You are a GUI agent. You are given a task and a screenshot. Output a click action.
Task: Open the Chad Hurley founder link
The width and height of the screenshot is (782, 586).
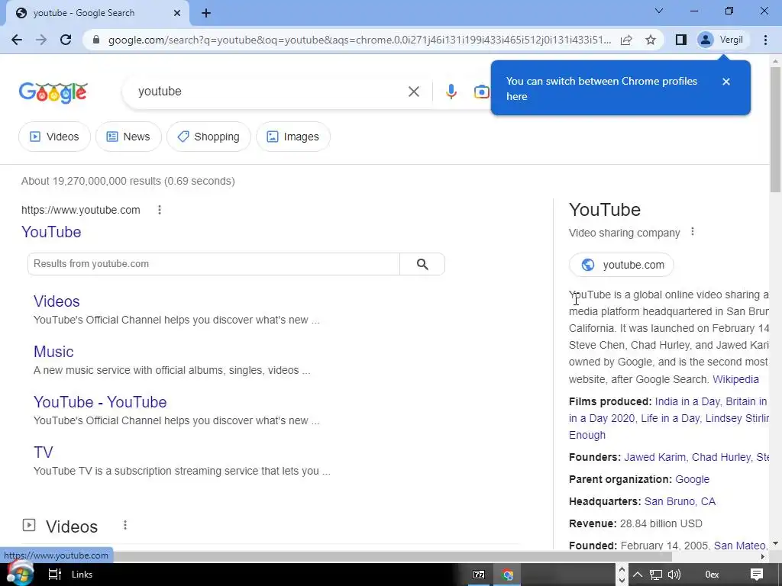click(x=721, y=457)
